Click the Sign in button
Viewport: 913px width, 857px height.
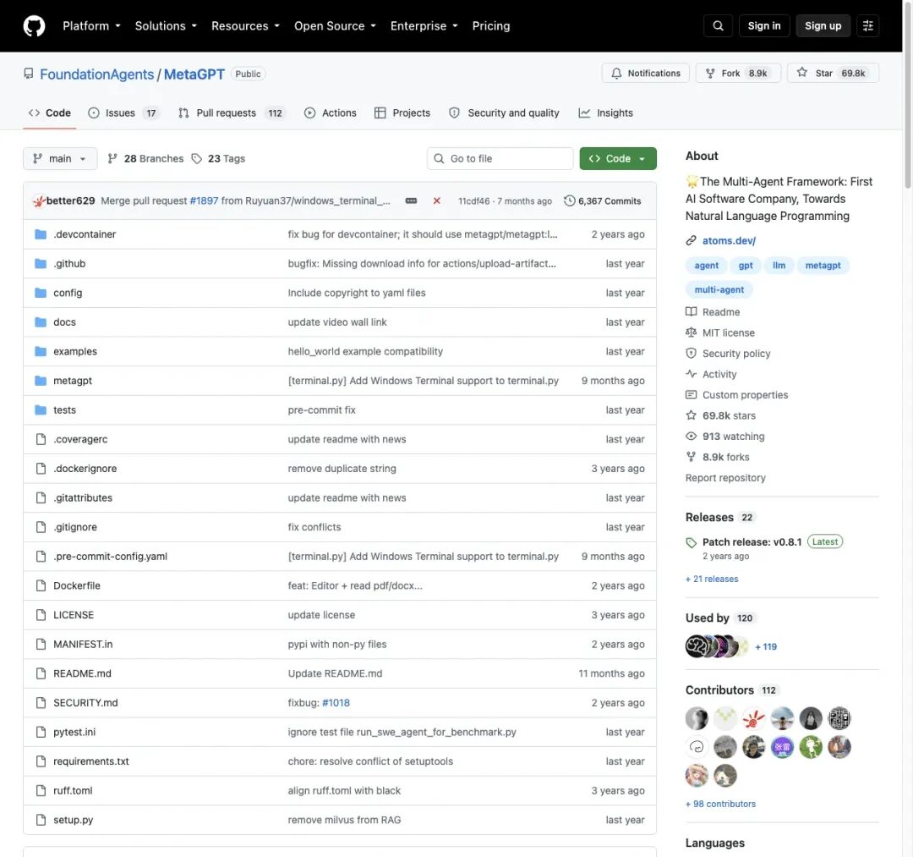(764, 25)
